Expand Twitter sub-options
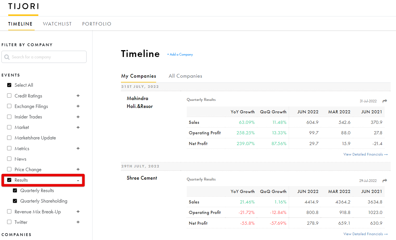 78,222
